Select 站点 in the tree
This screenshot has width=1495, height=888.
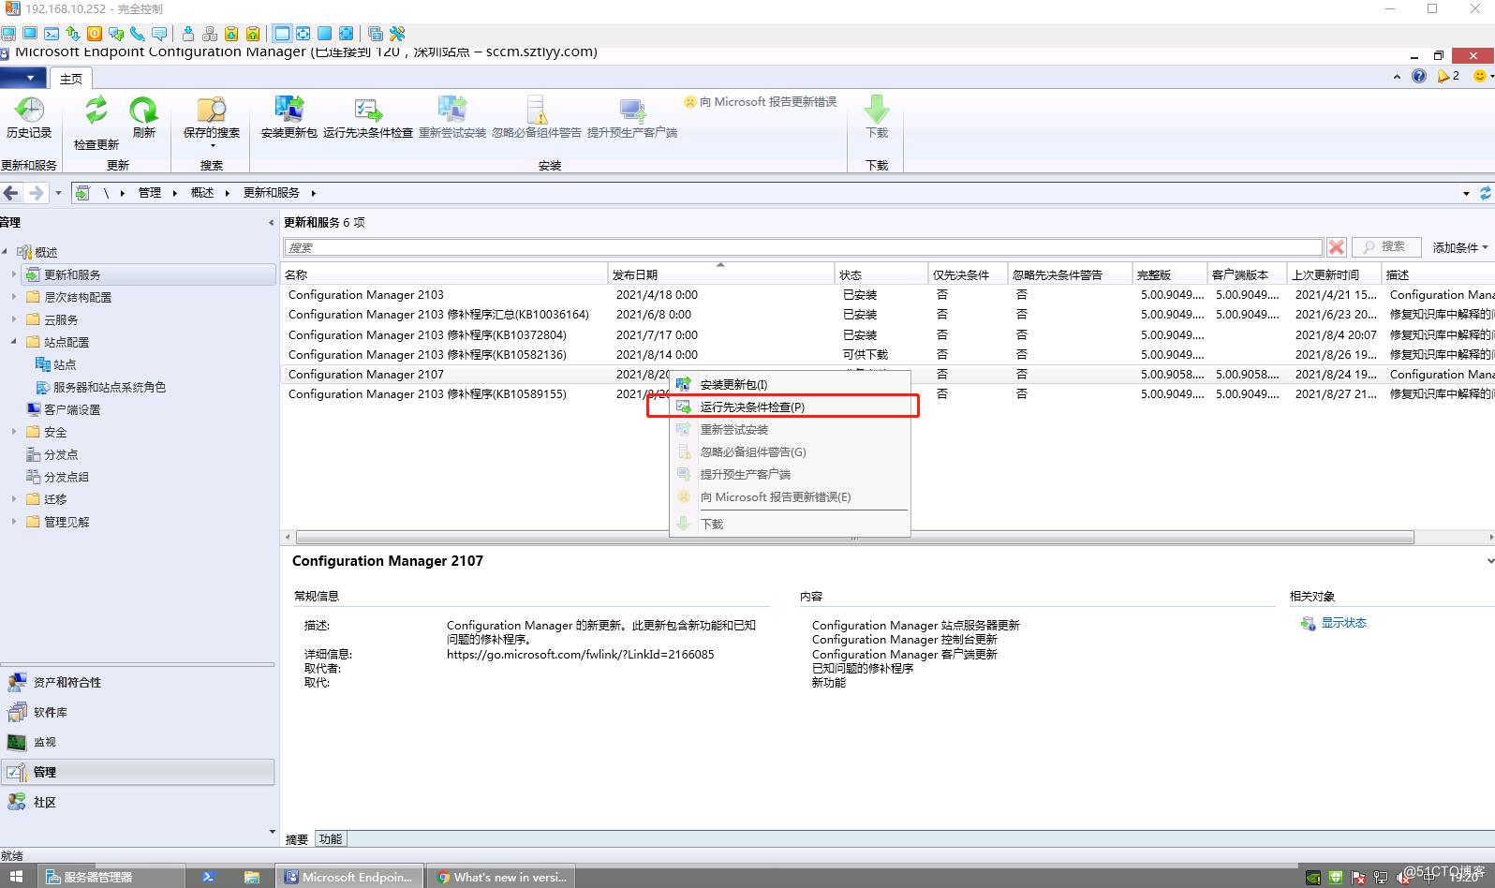coord(65,364)
